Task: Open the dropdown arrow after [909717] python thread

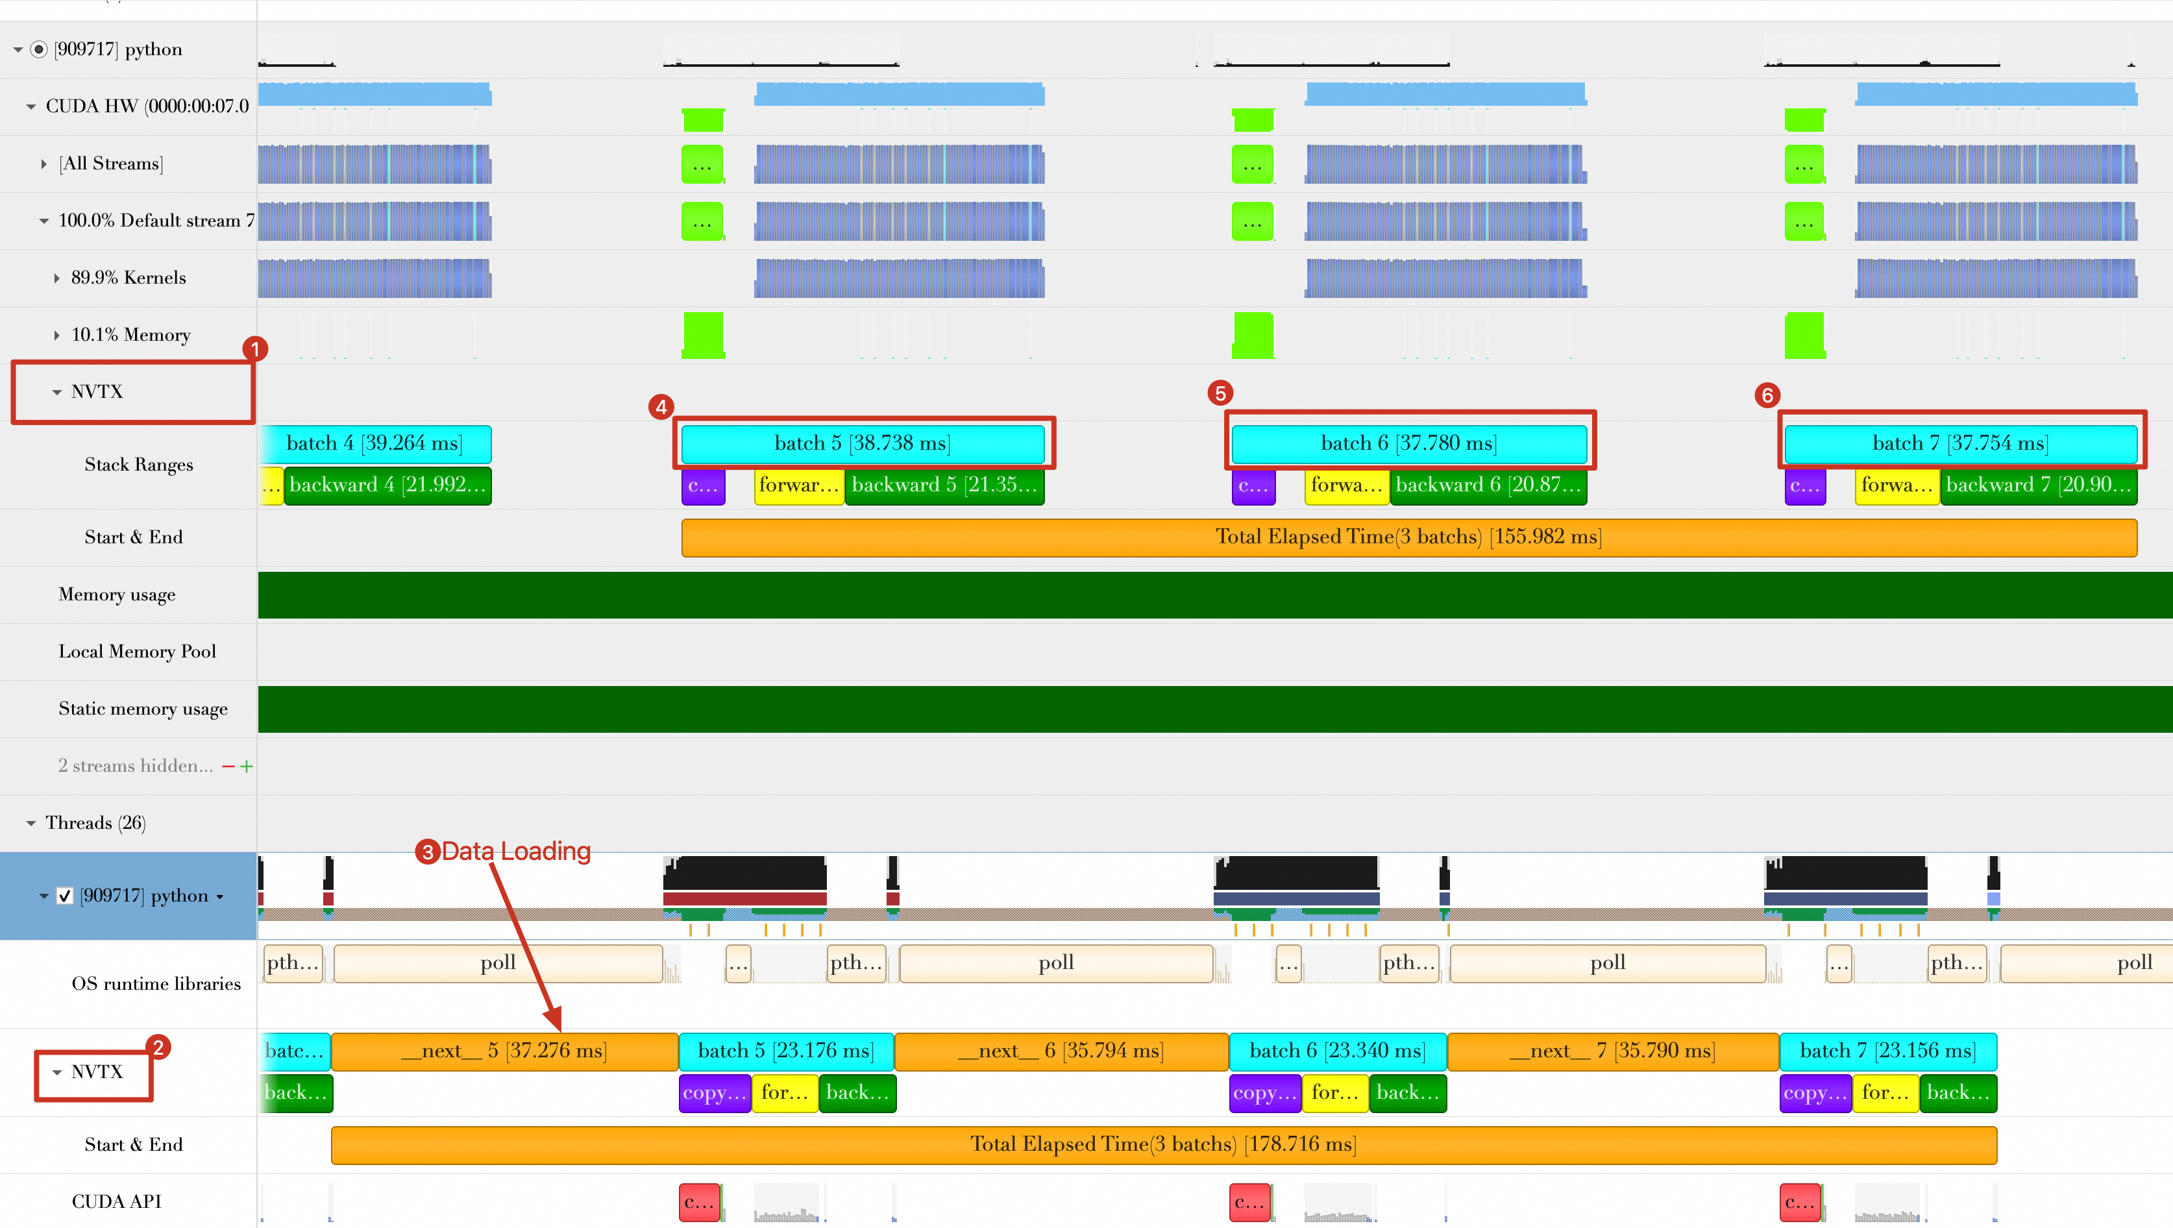Action: (220, 896)
